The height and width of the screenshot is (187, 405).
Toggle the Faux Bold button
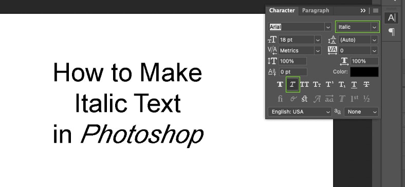280,84
